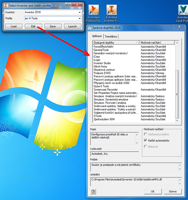Select Inventor Studio add-in
Viewport: 188px width, 200px height.
[x=134, y=63]
